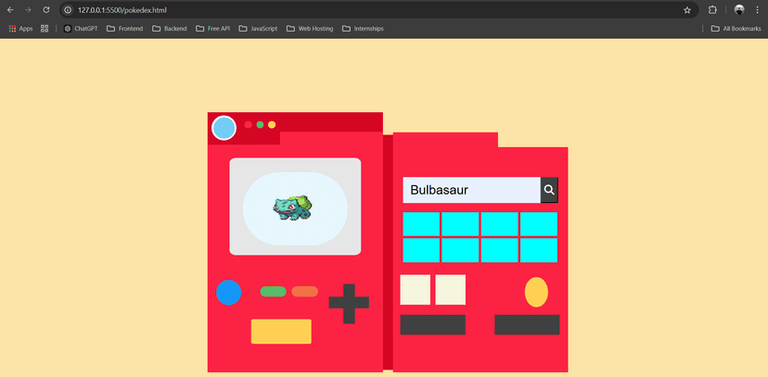
Task: Click the orange pill-shaped button
Action: 304,292
